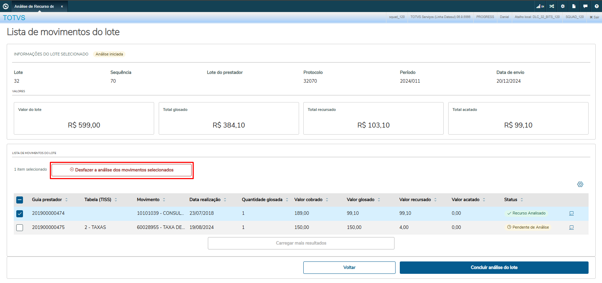Click the document page icon in header
Image resolution: width=602 pixels, height=283 pixels.
pyautogui.click(x=574, y=6)
